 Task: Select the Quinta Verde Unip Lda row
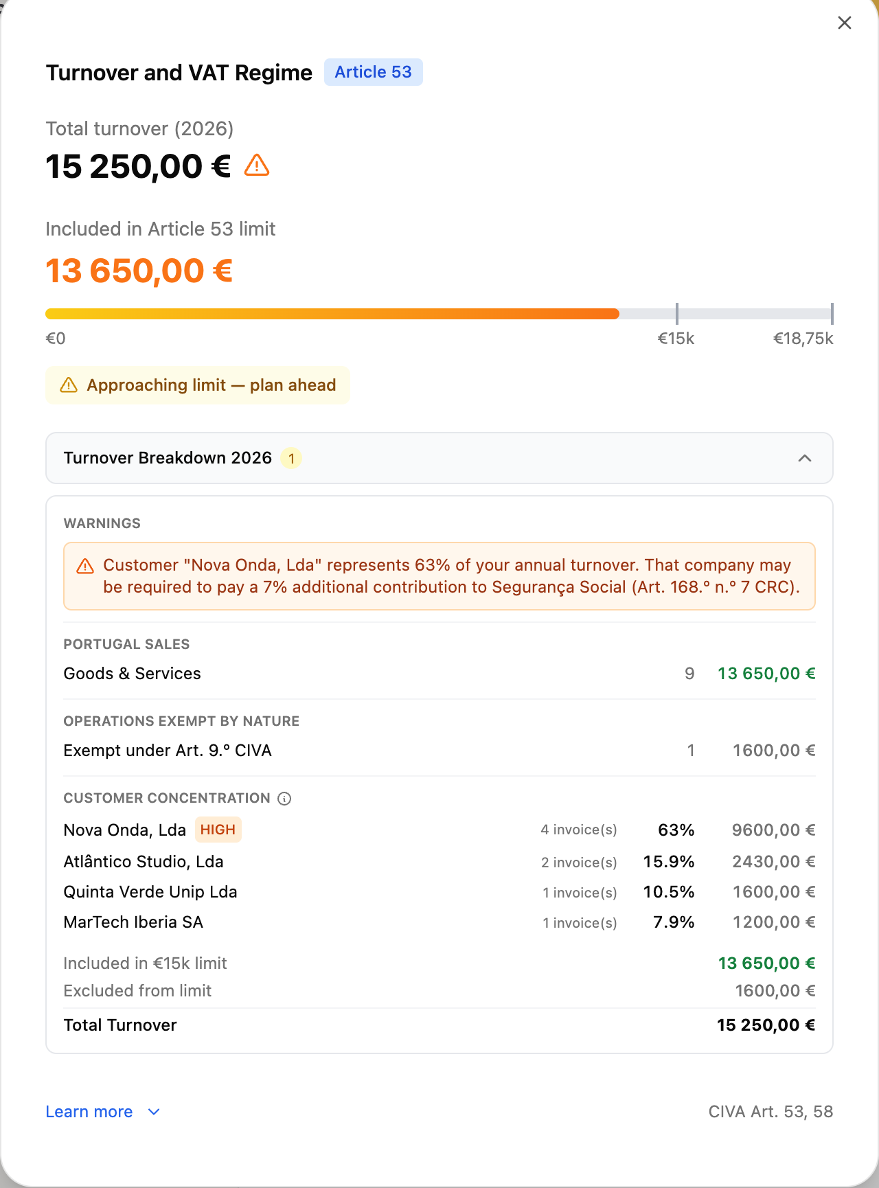click(x=439, y=892)
